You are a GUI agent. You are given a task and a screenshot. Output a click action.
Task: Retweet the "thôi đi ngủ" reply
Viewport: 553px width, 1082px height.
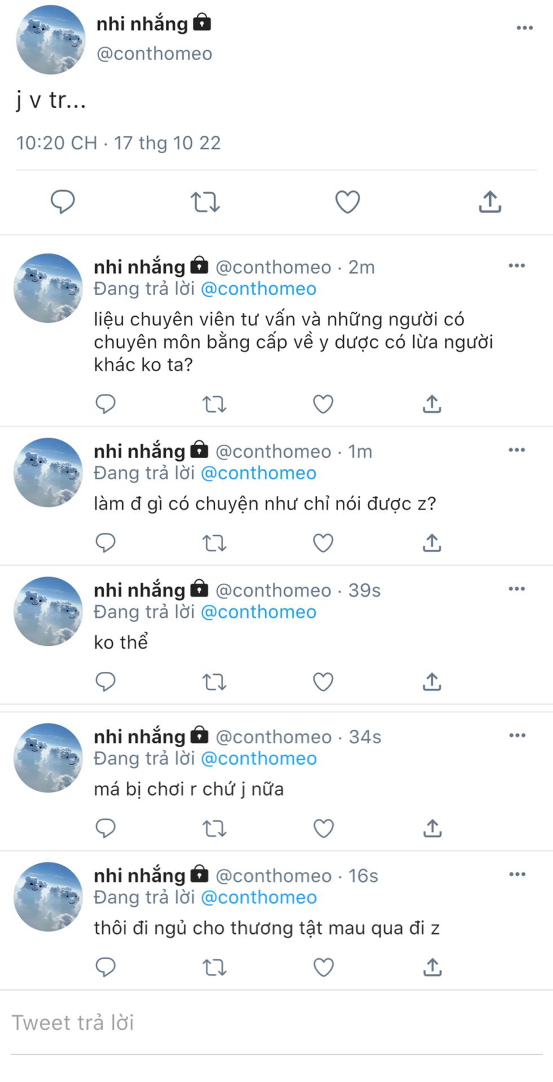click(x=214, y=968)
